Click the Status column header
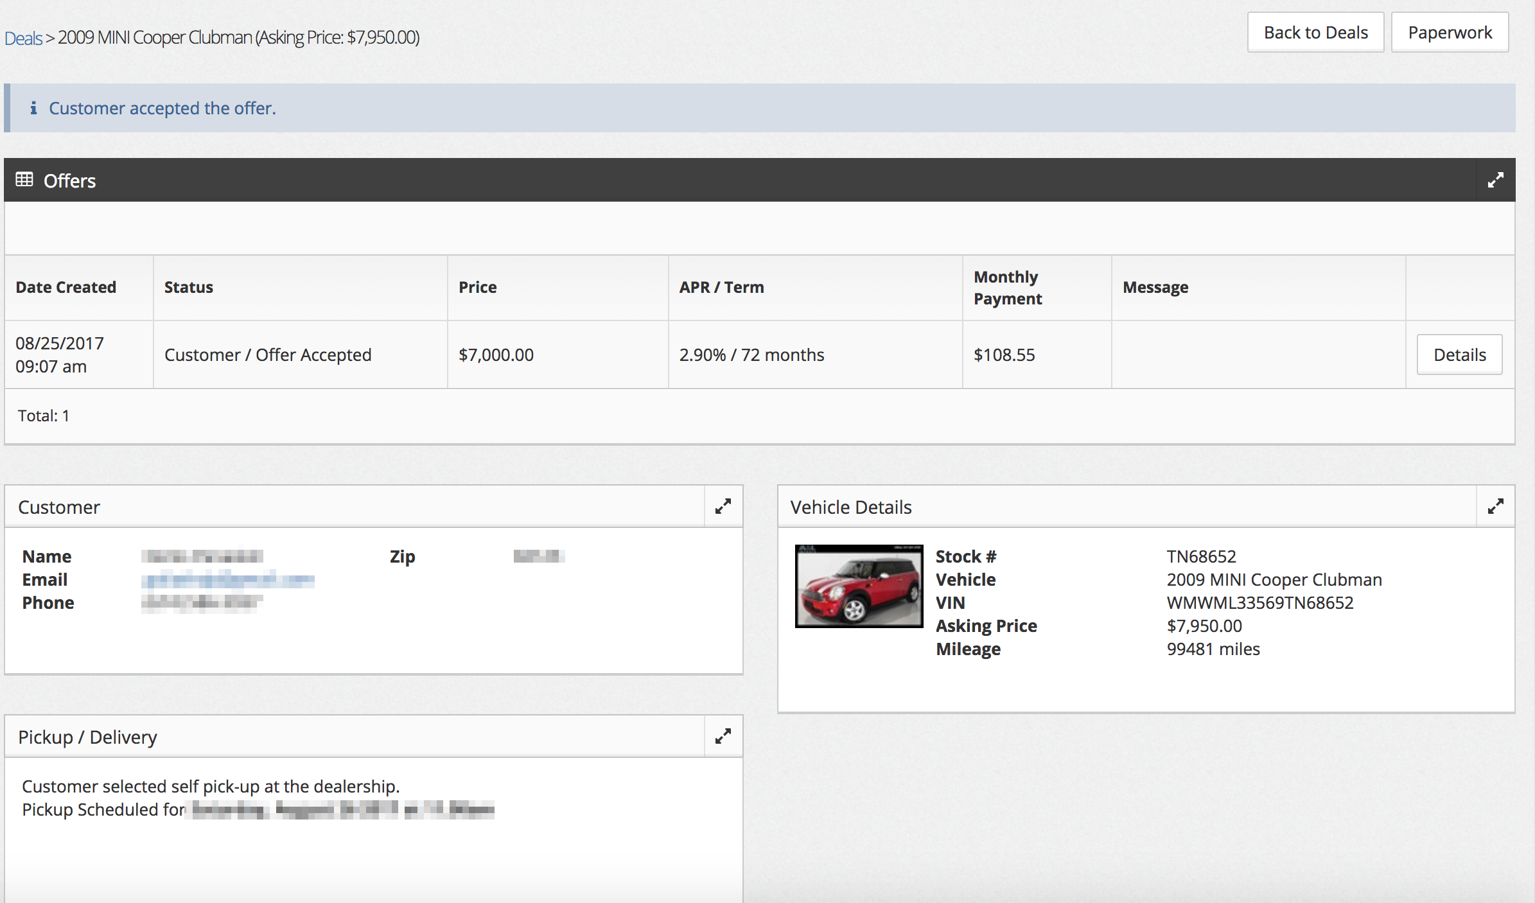Screen dimensions: 1535x903 tap(188, 287)
